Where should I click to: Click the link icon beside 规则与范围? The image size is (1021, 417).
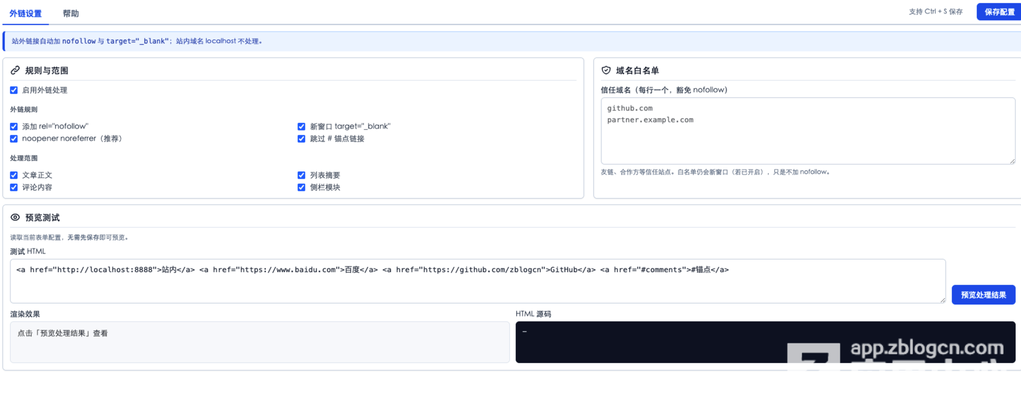(15, 70)
